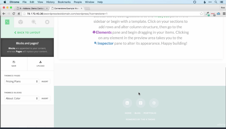Go back to Layout
This screenshot has width=226, height=129.
(27, 33)
